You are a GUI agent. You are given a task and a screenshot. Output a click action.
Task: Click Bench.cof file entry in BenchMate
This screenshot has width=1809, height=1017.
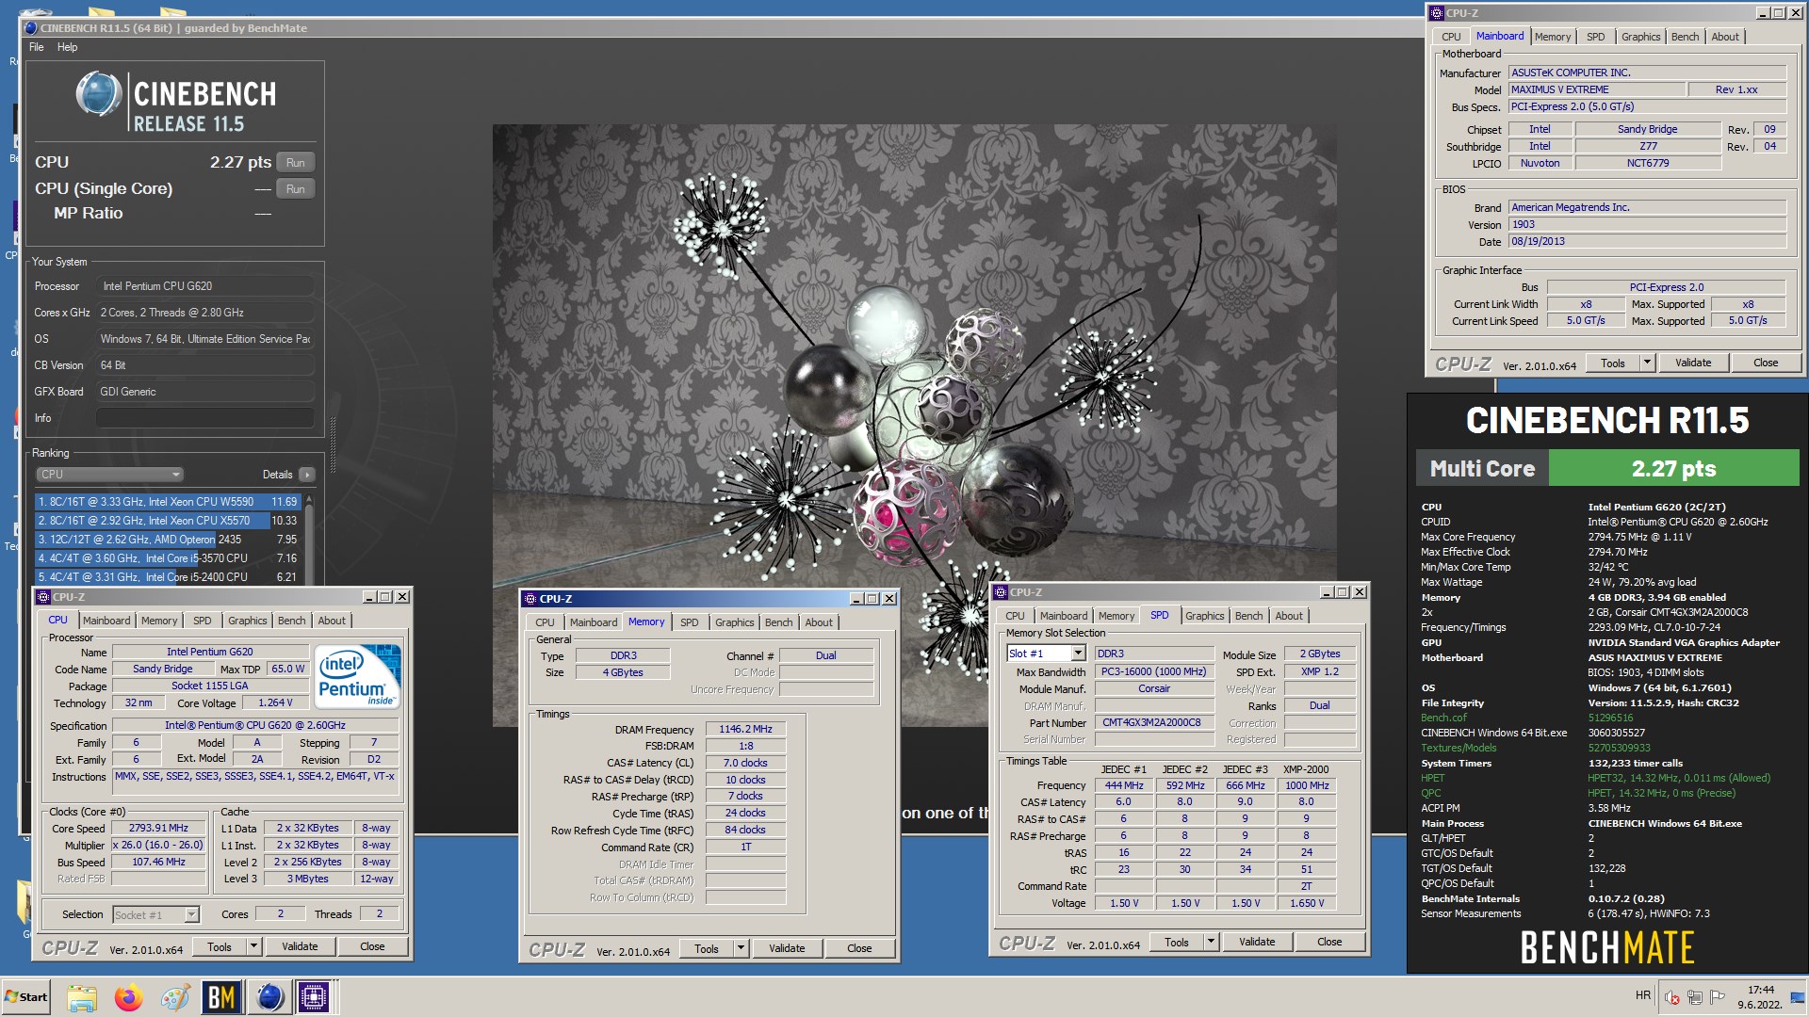(1443, 718)
